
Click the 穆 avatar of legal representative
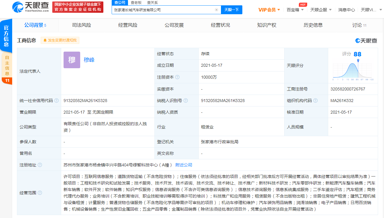[72, 60]
